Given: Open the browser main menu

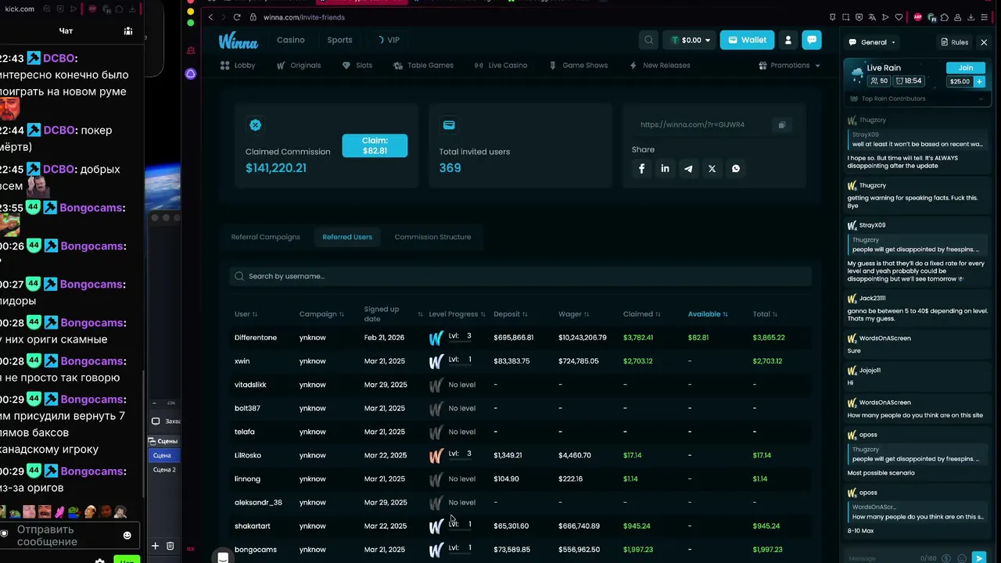Looking at the screenshot, I should (x=984, y=17).
